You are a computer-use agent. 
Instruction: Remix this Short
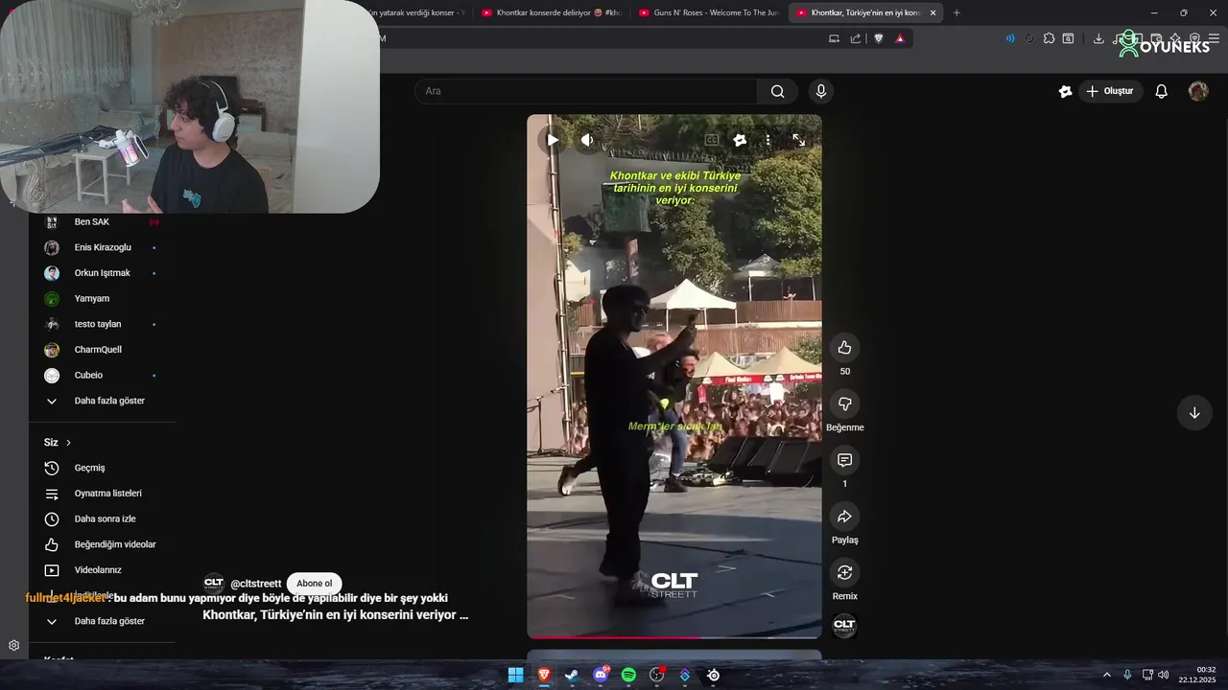coord(844,572)
